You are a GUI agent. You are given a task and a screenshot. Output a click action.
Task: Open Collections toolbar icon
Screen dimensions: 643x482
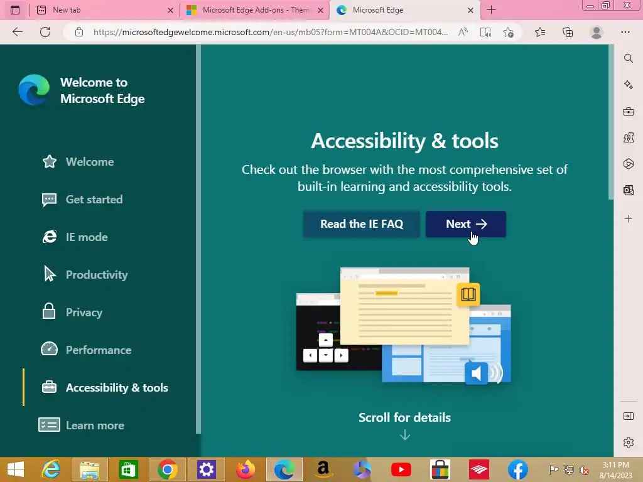coord(568,32)
